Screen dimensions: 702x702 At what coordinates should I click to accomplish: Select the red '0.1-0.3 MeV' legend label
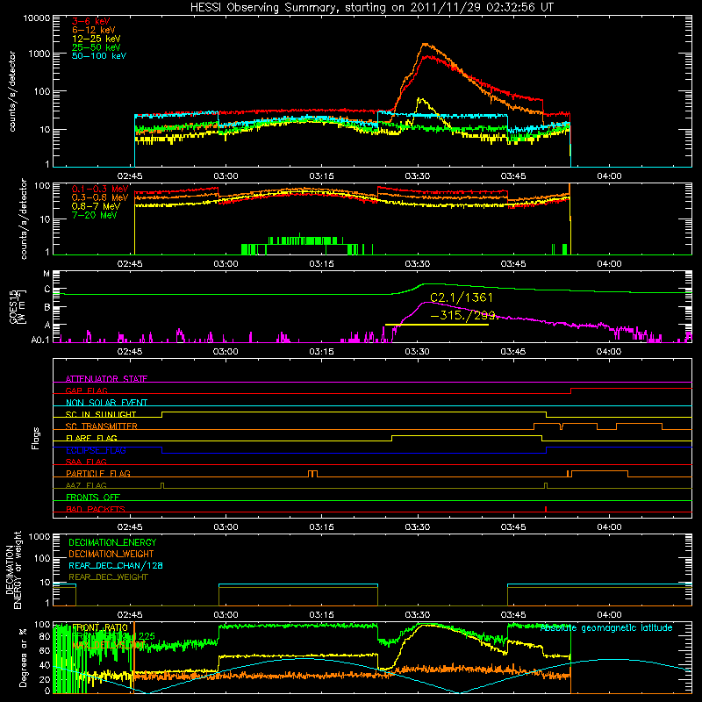point(100,189)
